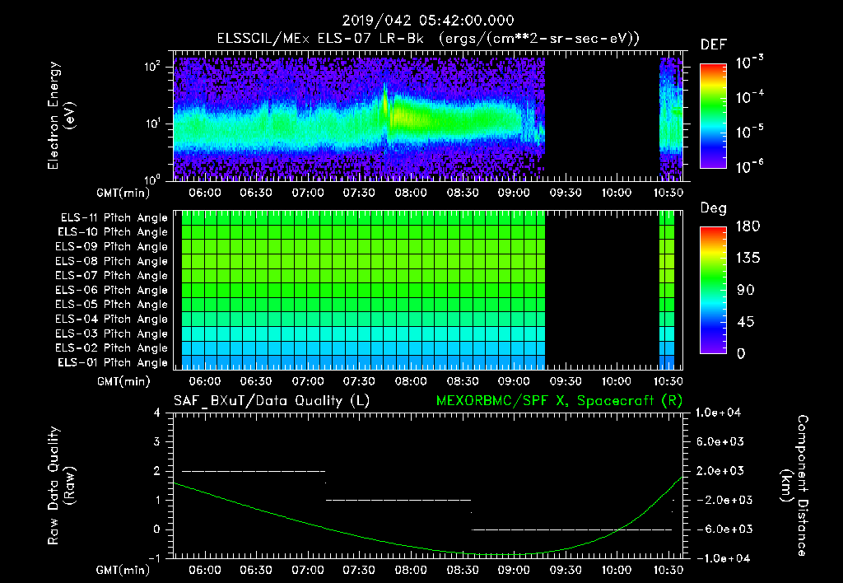Click the 90 value on Deg colorbar
This screenshot has height=583, width=843.
click(x=745, y=290)
